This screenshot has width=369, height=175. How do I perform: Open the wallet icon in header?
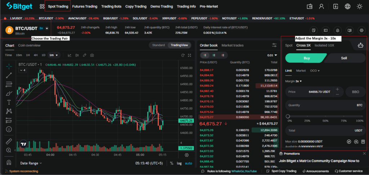point(310,6)
